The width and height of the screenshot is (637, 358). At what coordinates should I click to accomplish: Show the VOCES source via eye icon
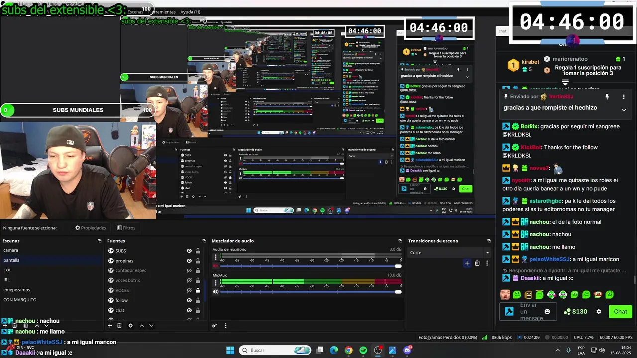[189, 290]
